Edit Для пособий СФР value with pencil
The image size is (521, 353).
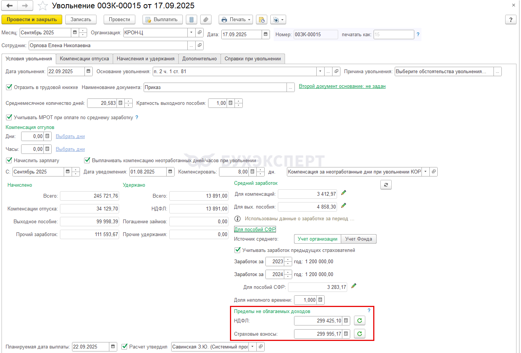354,286
